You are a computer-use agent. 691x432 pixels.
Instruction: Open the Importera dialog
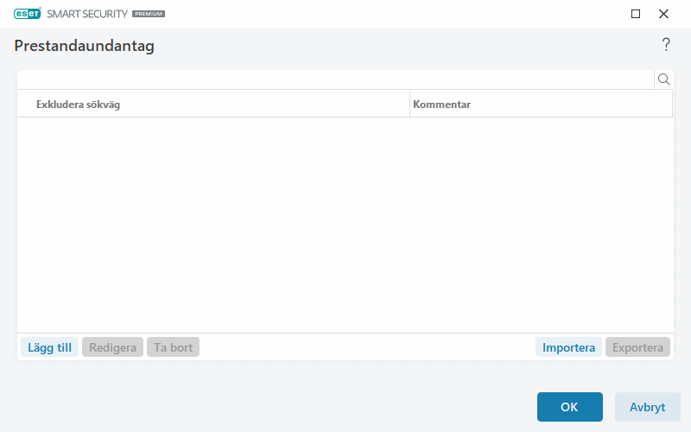568,347
